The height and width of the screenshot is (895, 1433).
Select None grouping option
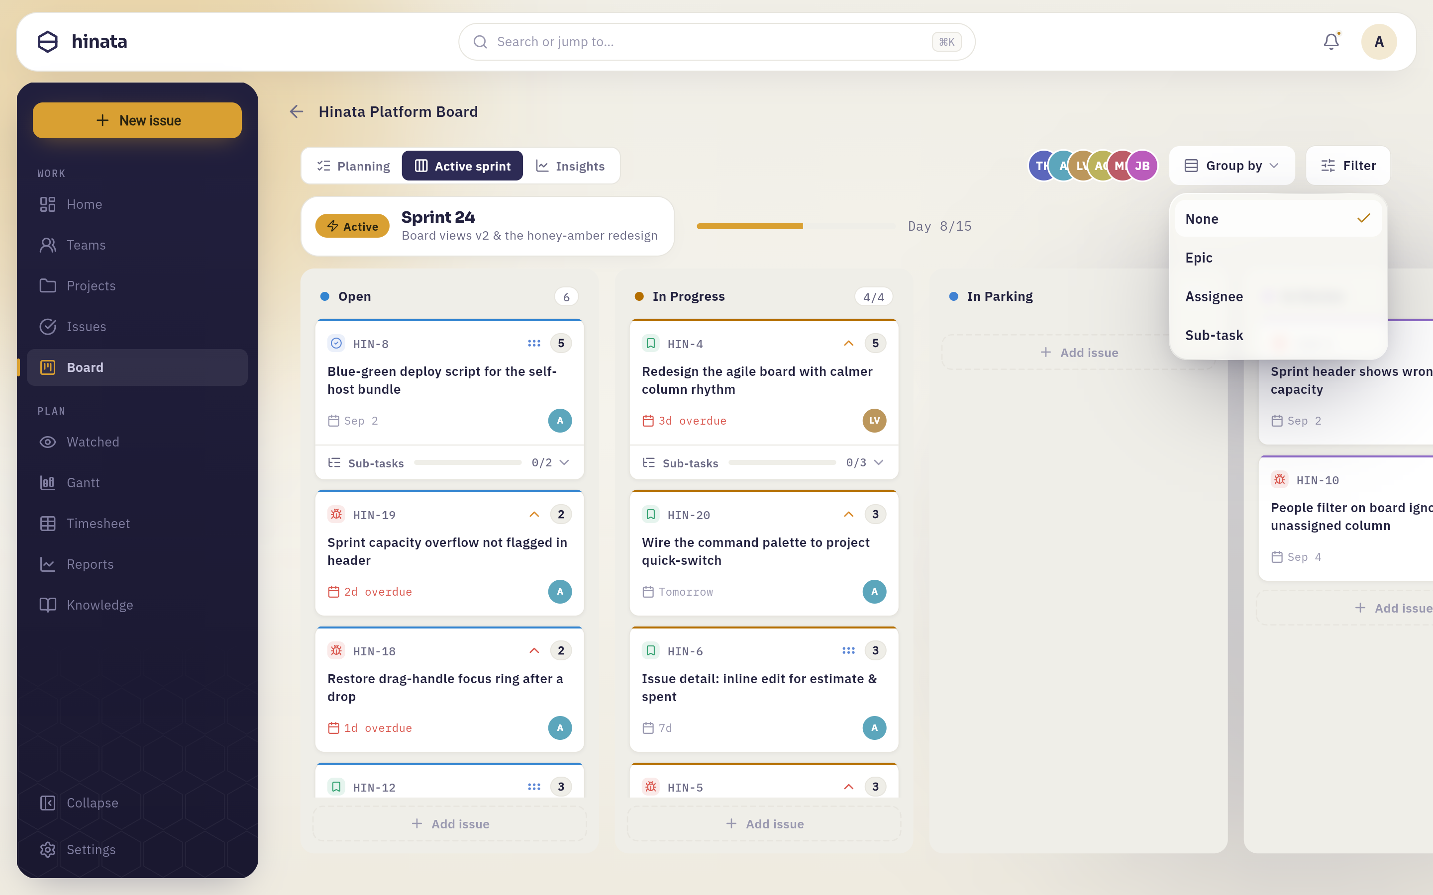(x=1278, y=219)
